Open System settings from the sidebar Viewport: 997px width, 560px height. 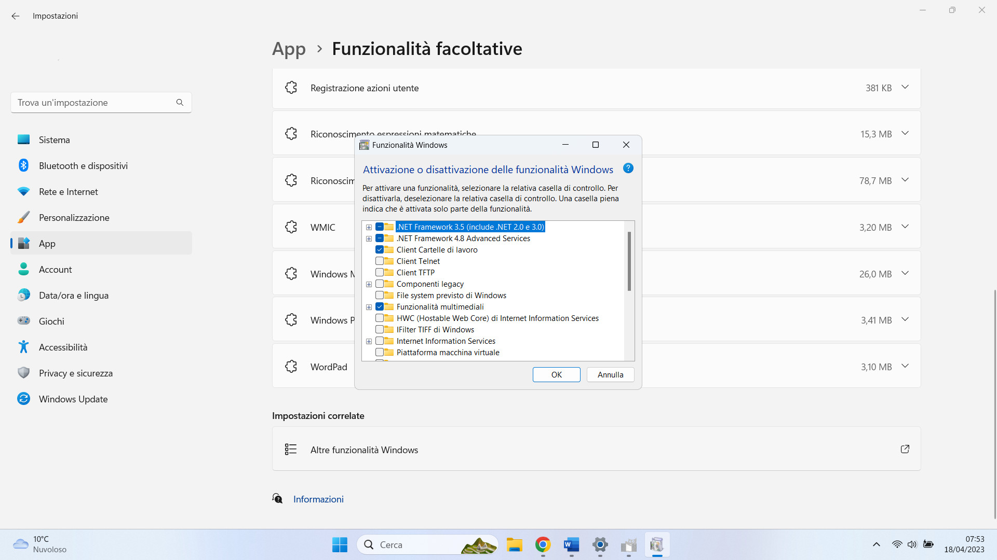click(54, 139)
